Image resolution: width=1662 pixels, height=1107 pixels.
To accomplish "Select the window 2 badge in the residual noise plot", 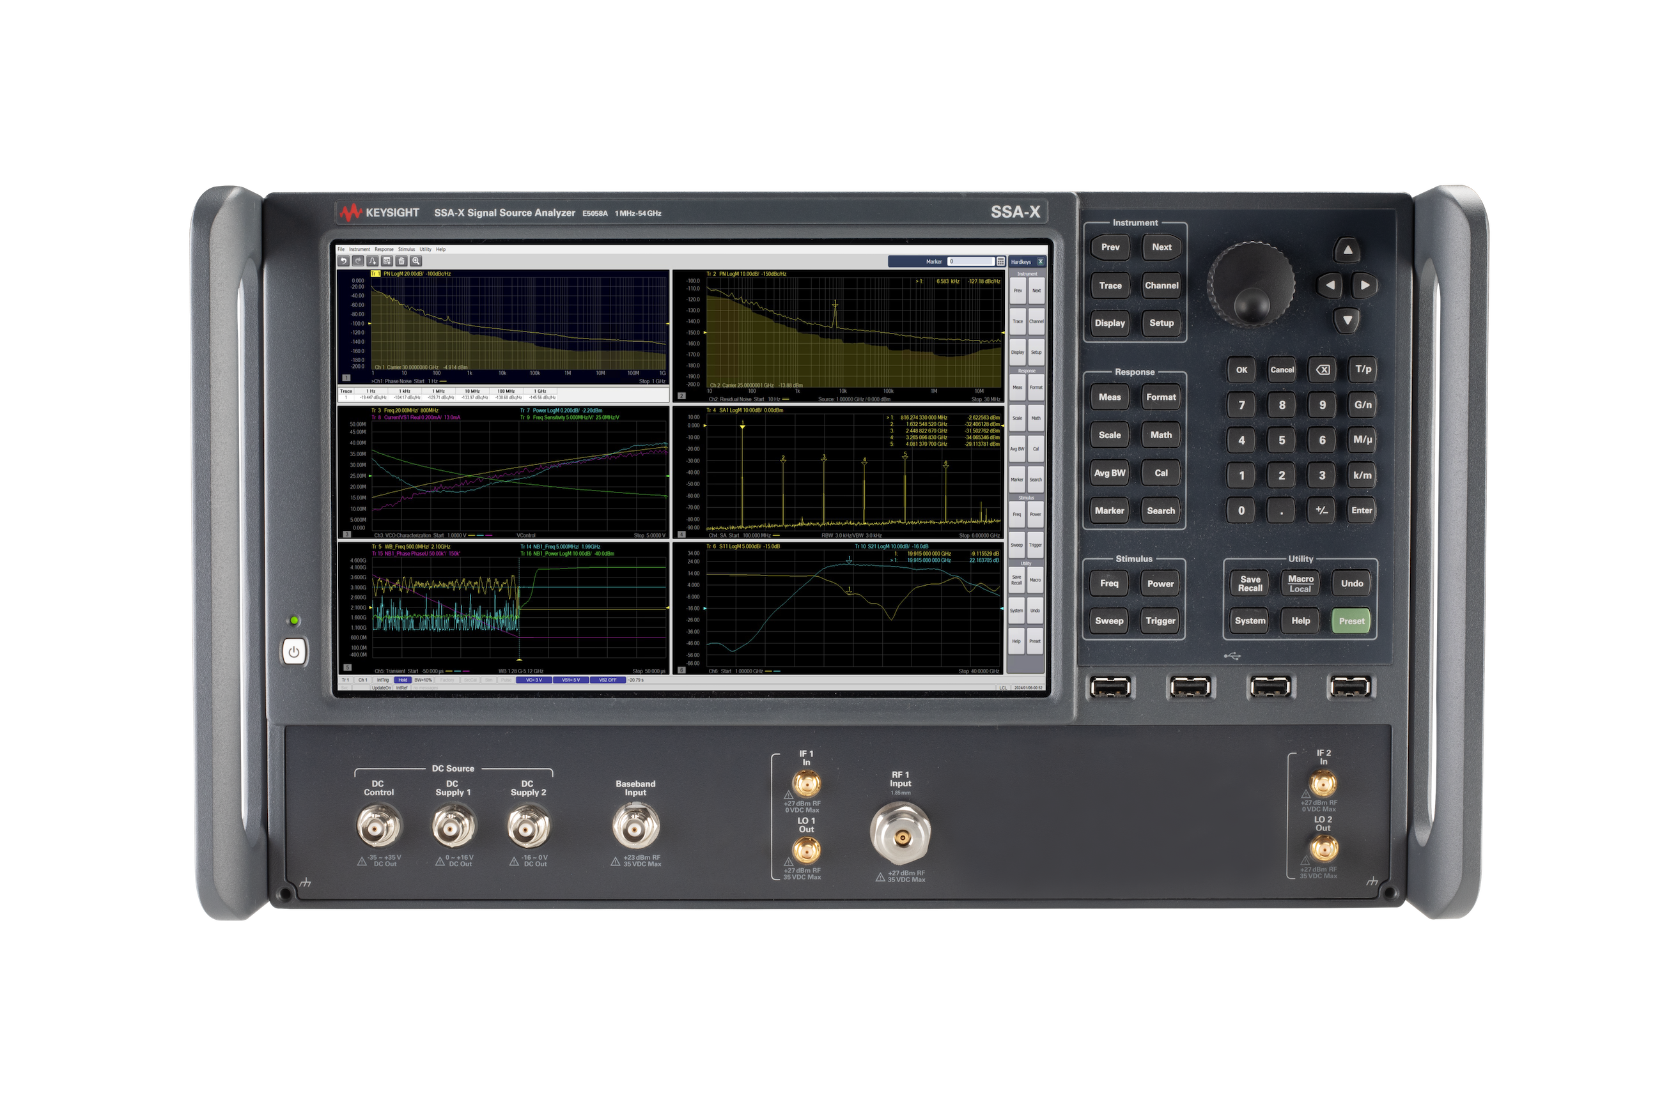I will [x=681, y=396].
